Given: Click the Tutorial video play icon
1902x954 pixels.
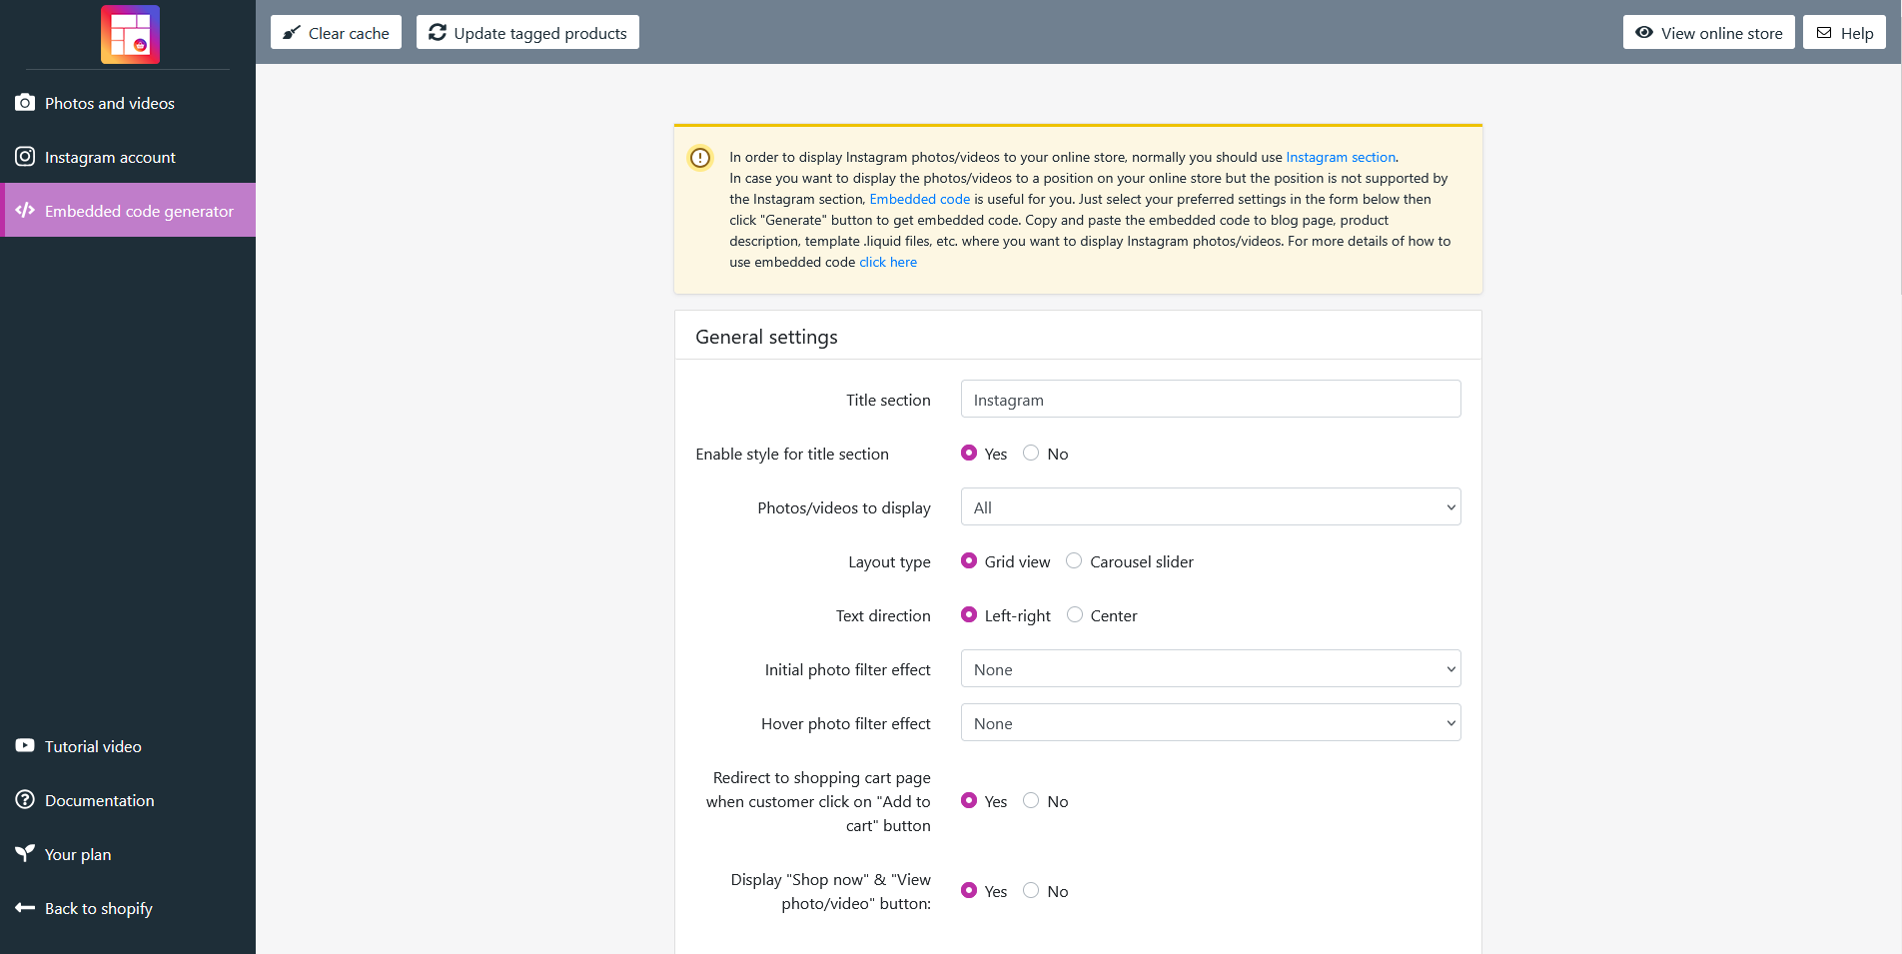Looking at the screenshot, I should point(25,746).
